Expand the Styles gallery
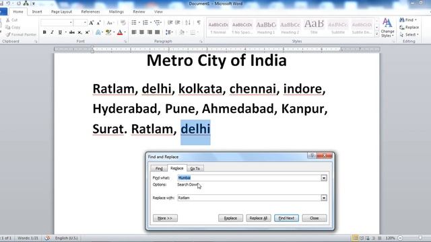The width and height of the screenshot is (431, 242). coord(376,34)
